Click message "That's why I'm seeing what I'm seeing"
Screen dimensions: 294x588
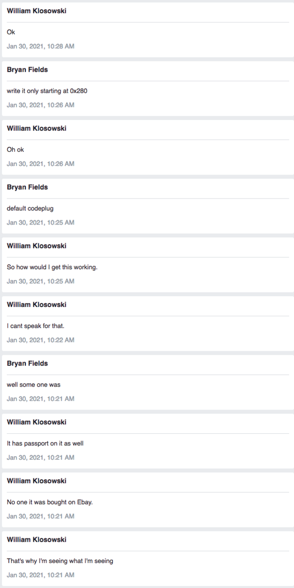tap(60, 561)
